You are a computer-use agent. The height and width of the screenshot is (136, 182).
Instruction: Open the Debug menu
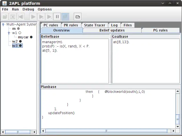pos(28,9)
